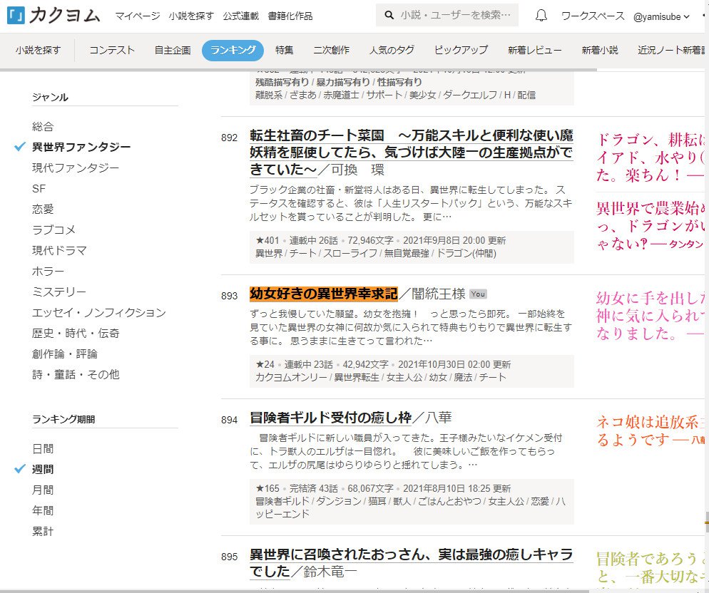Image resolution: width=709 pixels, height=593 pixels.
Task: Open the ワークスペース menu
Action: [592, 16]
